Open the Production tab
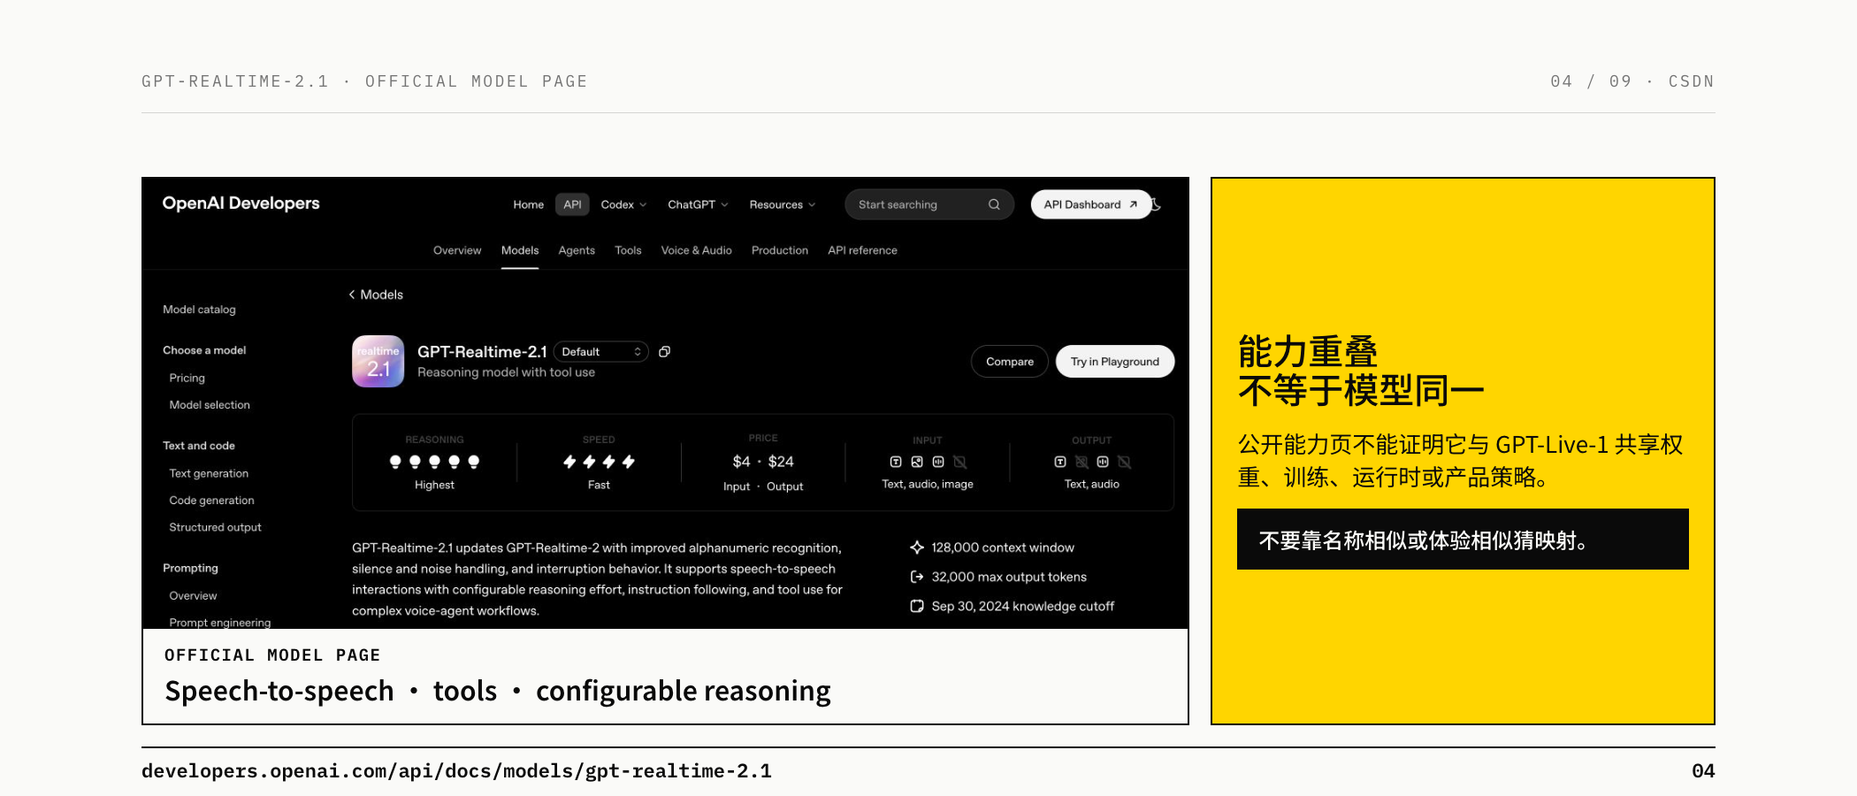 780,250
